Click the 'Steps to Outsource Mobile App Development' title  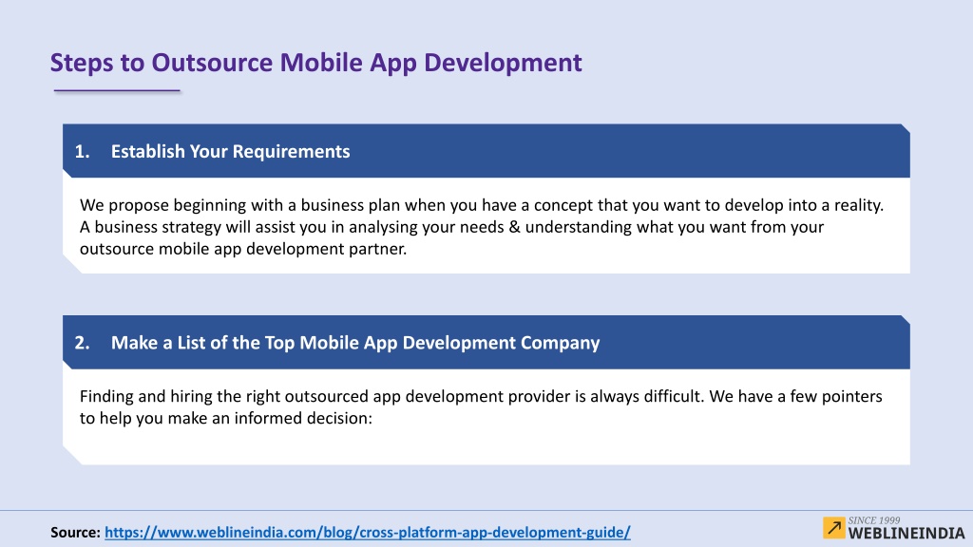(x=315, y=63)
